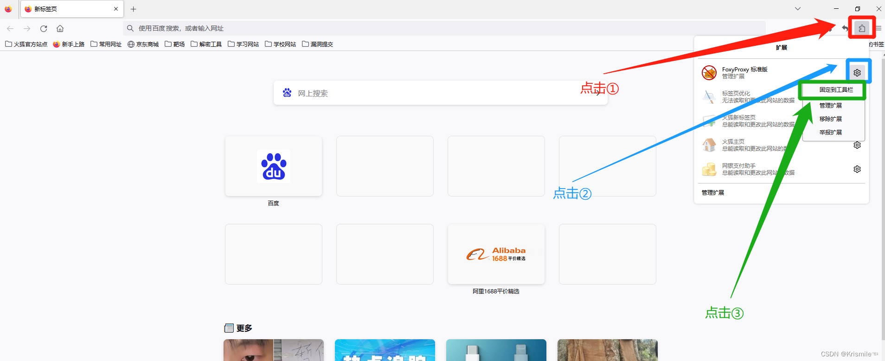Expand the 漏洞提交 bookmark folder
The image size is (885, 361).
pyautogui.click(x=318, y=44)
